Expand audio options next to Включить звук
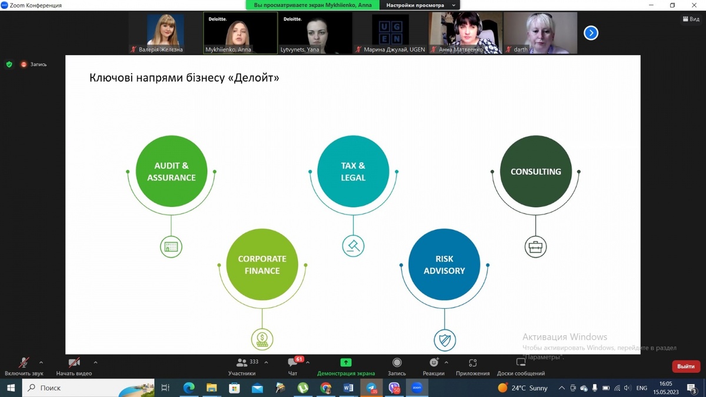This screenshot has width=706, height=397. pyautogui.click(x=41, y=362)
